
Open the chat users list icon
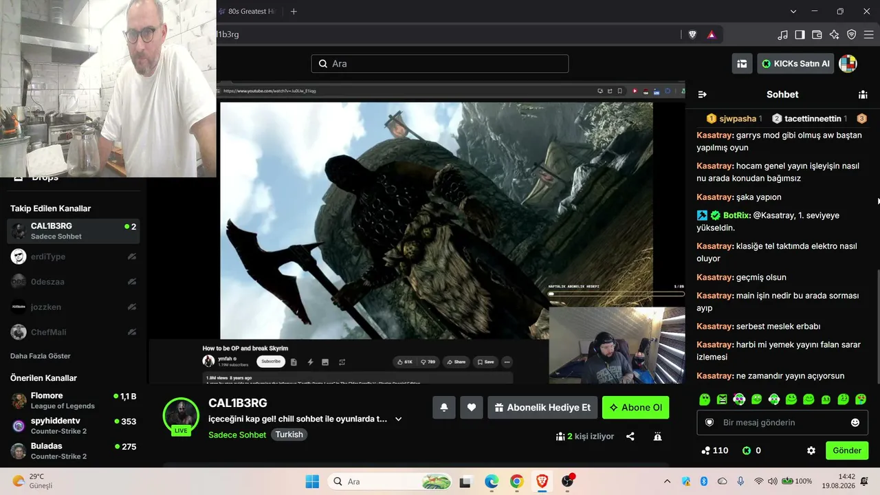point(863,94)
